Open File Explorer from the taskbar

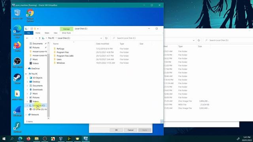(x=37, y=138)
